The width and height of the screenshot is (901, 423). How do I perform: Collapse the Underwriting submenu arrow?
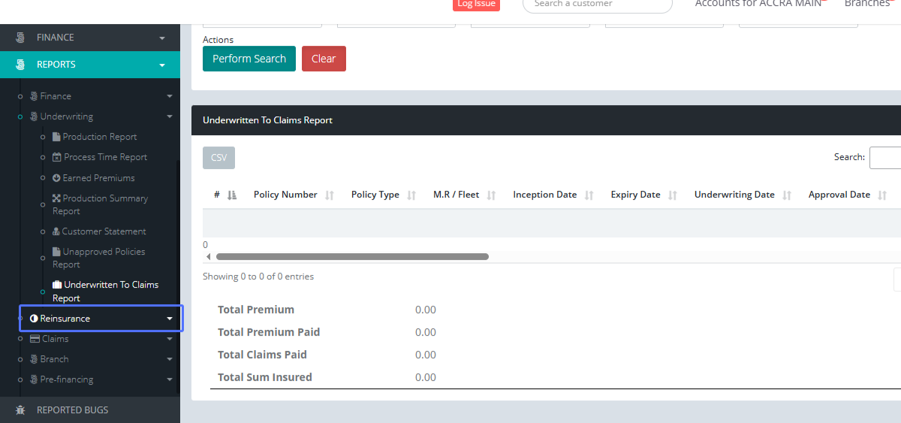170,116
